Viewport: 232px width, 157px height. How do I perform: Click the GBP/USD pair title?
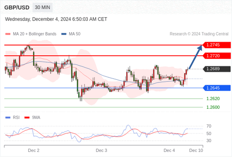[x=17, y=8]
